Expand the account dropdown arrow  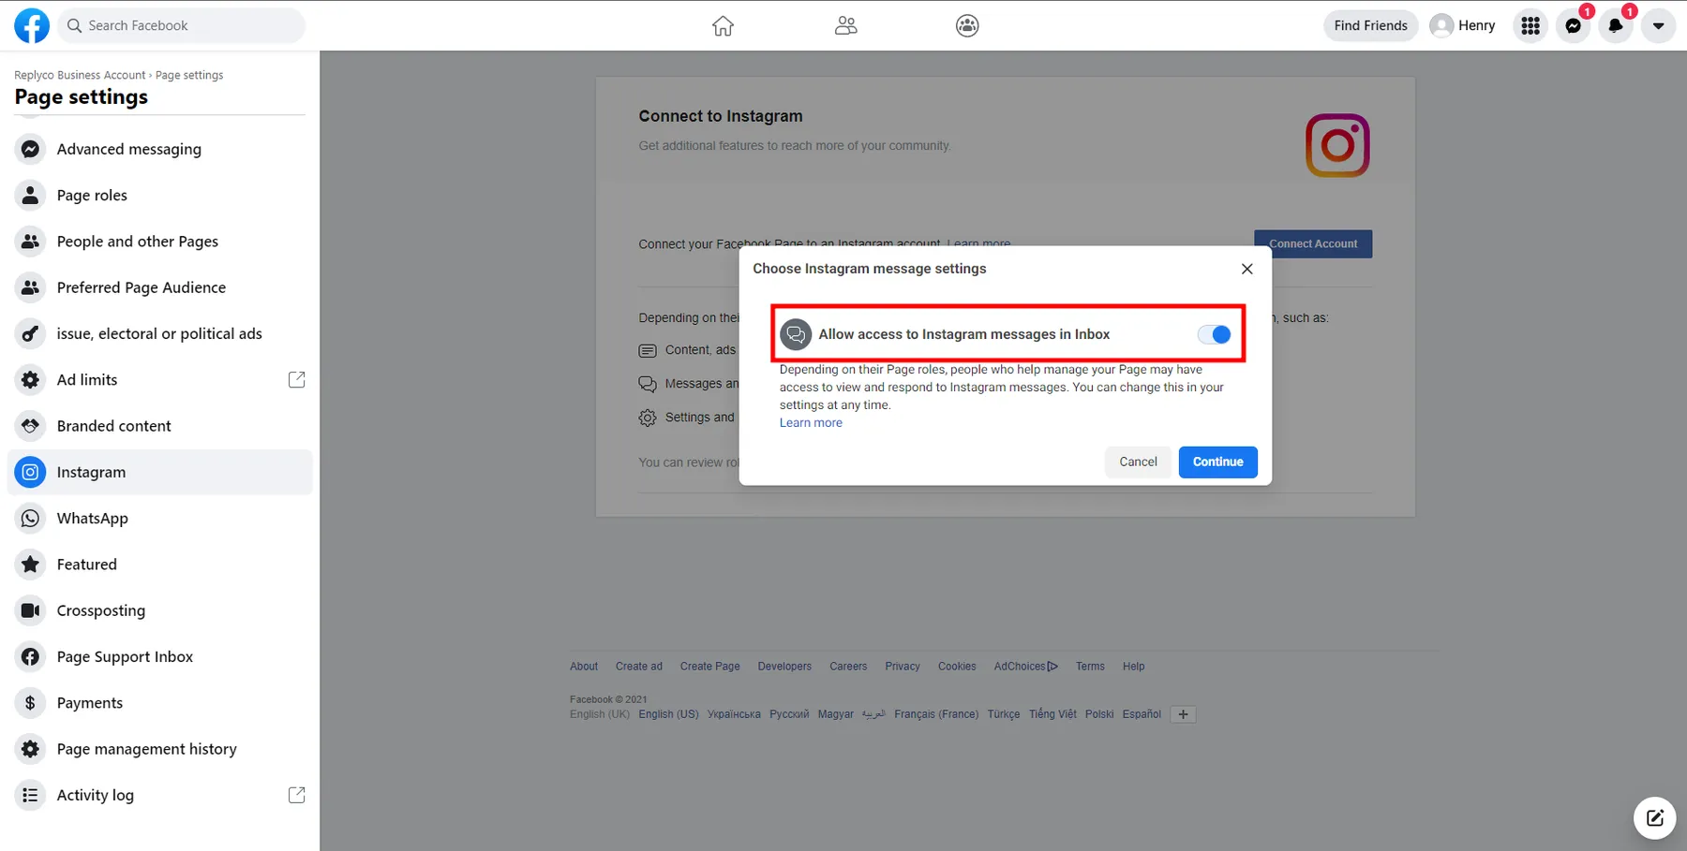(1658, 25)
